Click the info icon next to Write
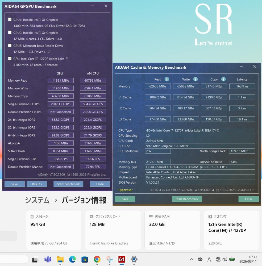 tap(195, 79)
